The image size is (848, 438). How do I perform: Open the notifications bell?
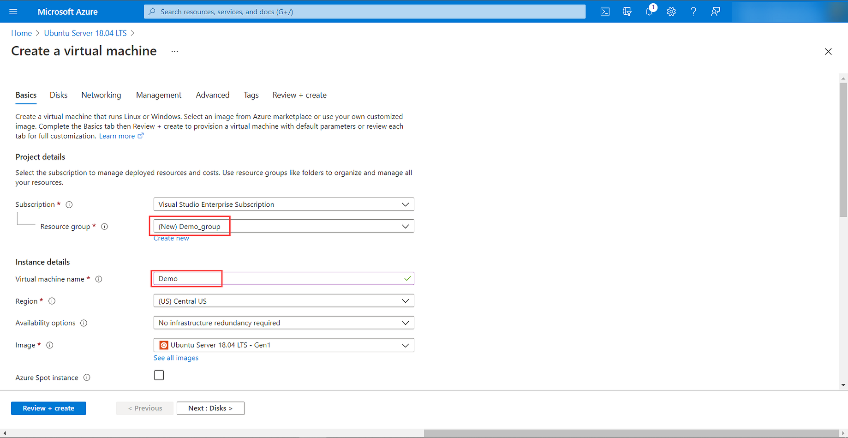click(649, 12)
